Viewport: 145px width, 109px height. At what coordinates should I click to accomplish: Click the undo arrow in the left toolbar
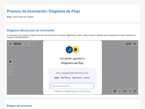coord(10,68)
